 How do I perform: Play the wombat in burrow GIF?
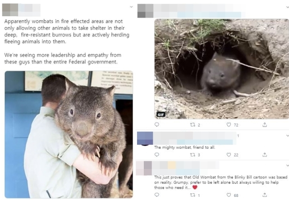(221, 69)
